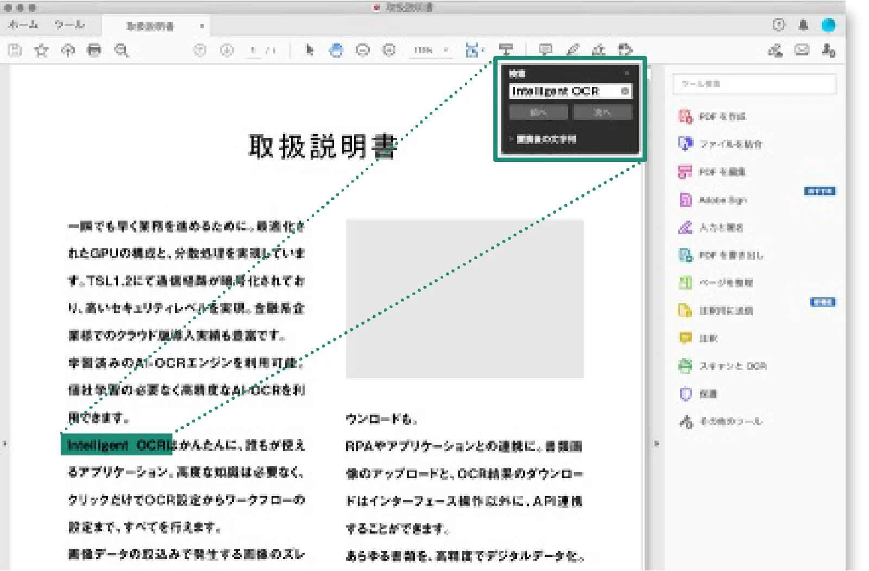The height and width of the screenshot is (571, 869).
Task: Click the Share link icon at top right
Action: (775, 51)
